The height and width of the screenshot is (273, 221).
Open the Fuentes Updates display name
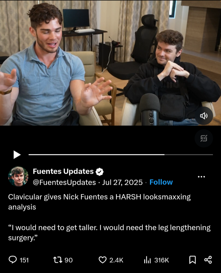point(63,171)
